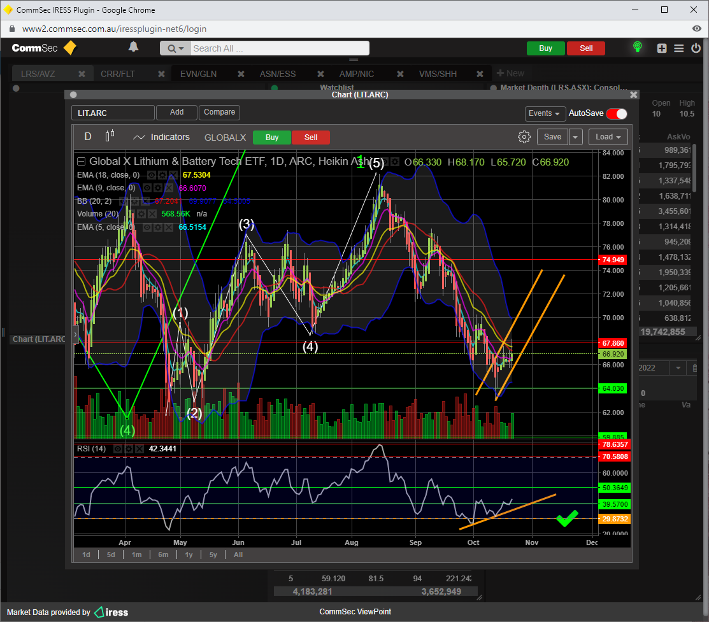Remove the EMA (5, close, 0) indicator
Screen dimensions: 709x622
169,227
